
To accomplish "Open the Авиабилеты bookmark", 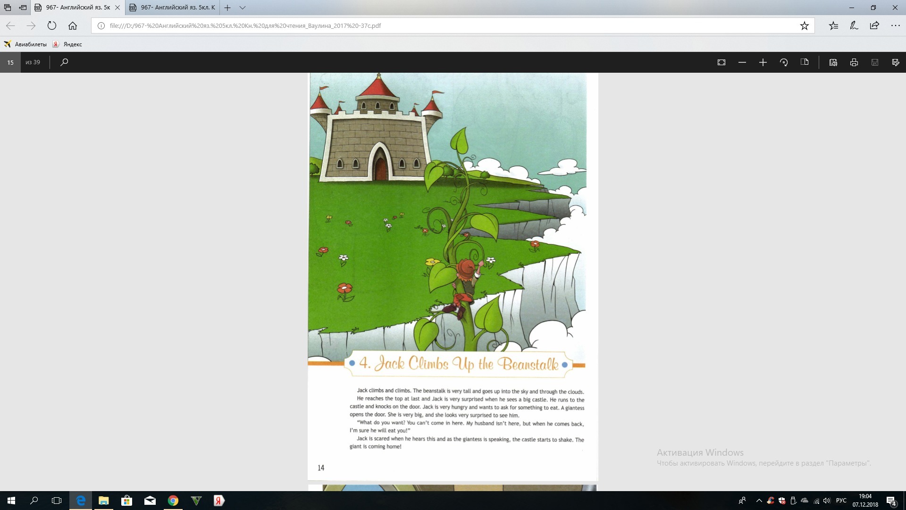I will pyautogui.click(x=25, y=44).
